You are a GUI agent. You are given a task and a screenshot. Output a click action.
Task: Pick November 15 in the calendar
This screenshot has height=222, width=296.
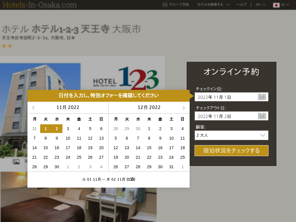coord(46,148)
